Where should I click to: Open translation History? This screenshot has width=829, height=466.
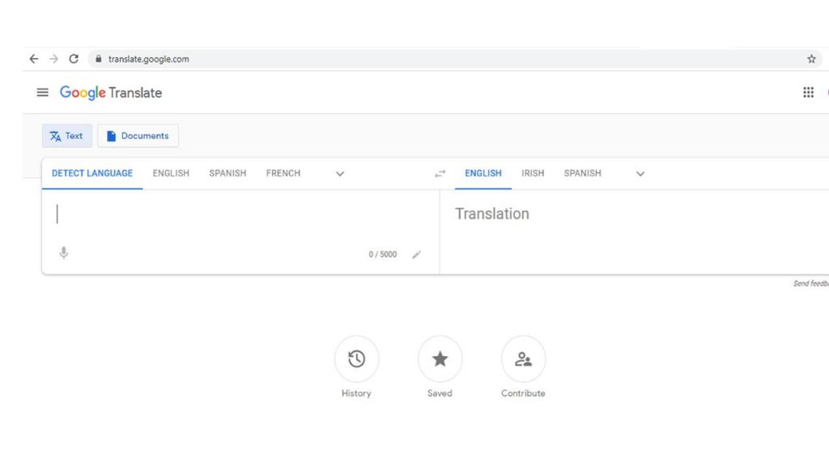tap(356, 359)
